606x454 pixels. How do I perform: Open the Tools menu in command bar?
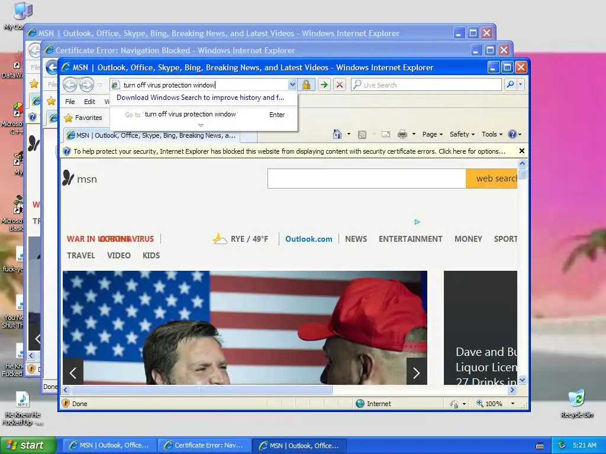tap(492, 134)
